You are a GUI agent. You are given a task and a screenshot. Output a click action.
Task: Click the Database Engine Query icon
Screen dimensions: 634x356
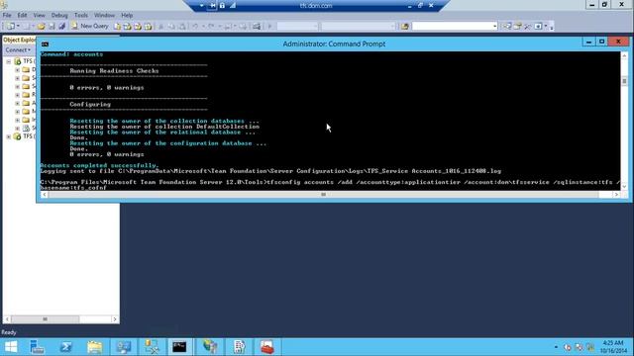pyautogui.click(x=117, y=27)
